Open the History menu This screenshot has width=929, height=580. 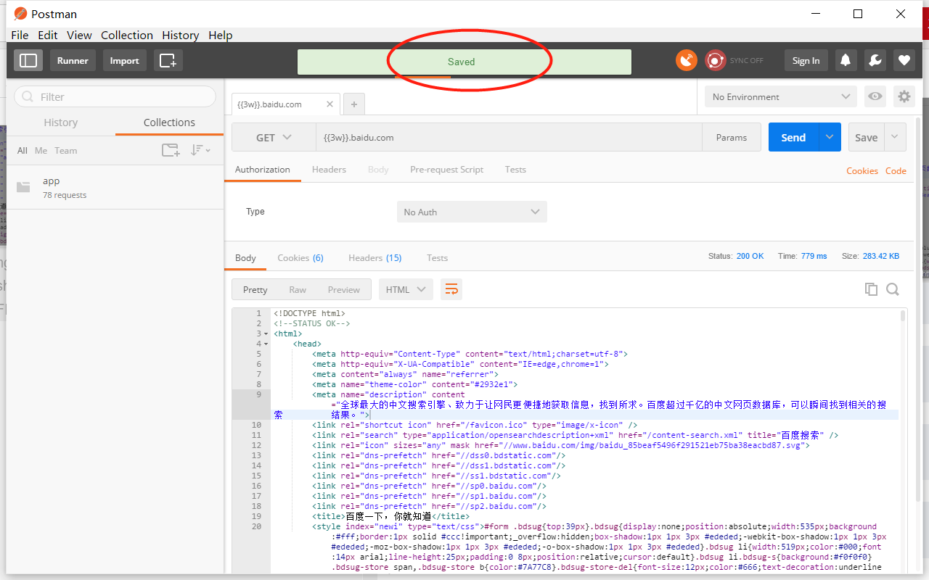click(181, 35)
